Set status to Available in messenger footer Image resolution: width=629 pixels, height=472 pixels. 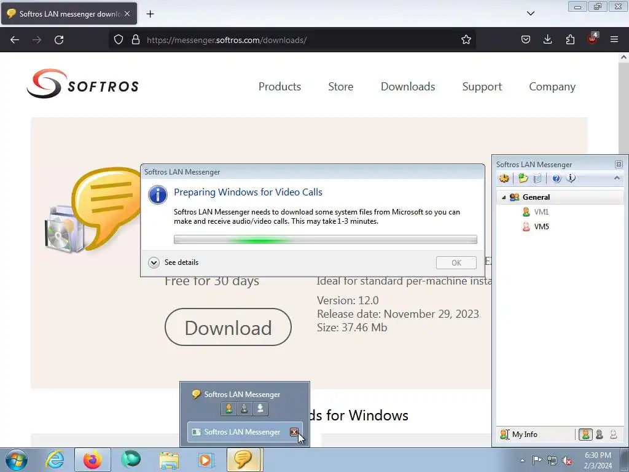585,435
